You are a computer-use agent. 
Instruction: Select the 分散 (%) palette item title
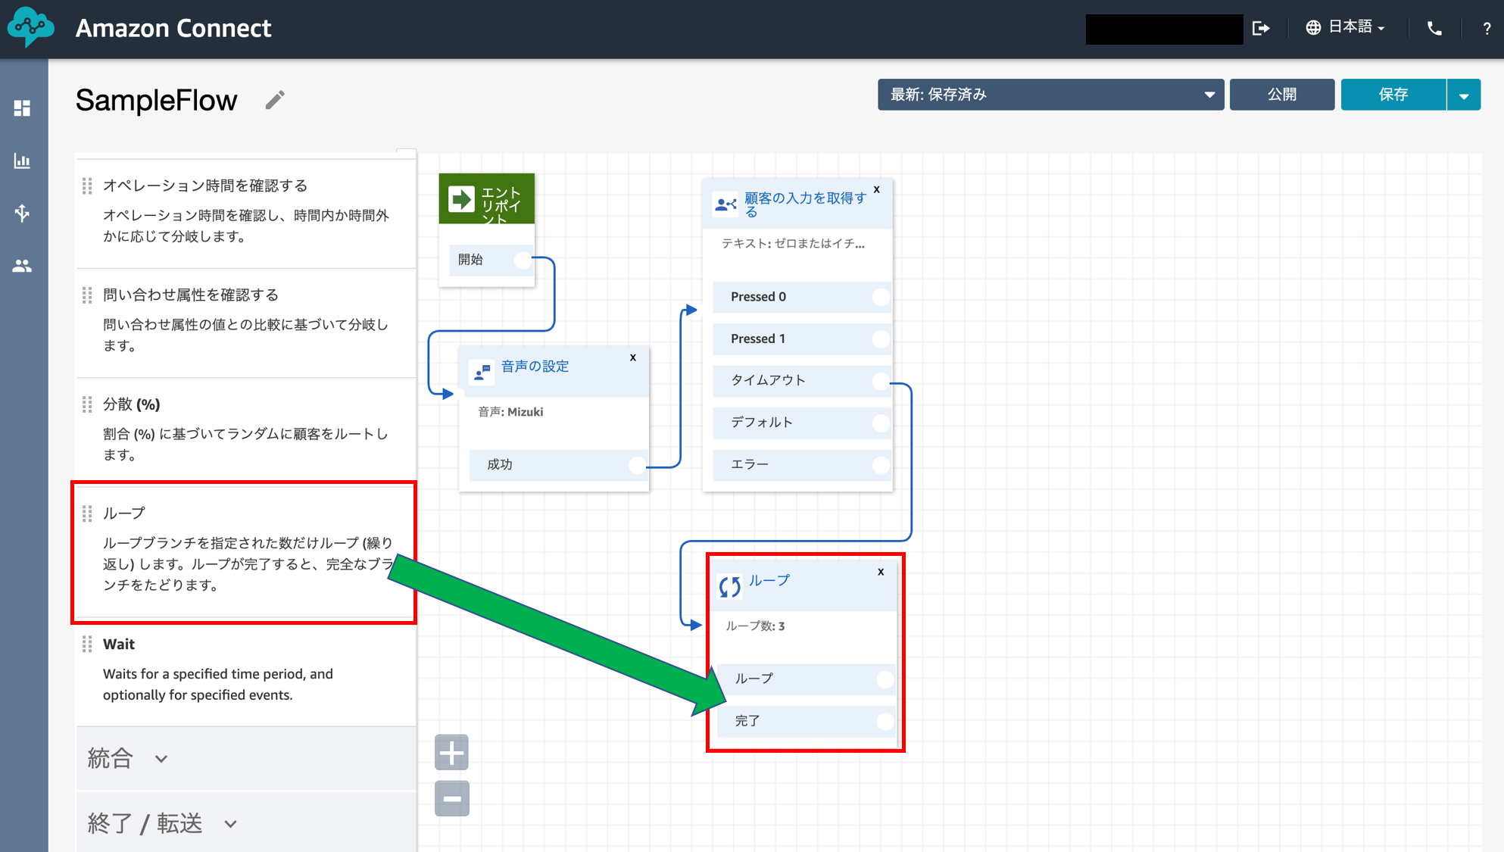pyautogui.click(x=132, y=404)
